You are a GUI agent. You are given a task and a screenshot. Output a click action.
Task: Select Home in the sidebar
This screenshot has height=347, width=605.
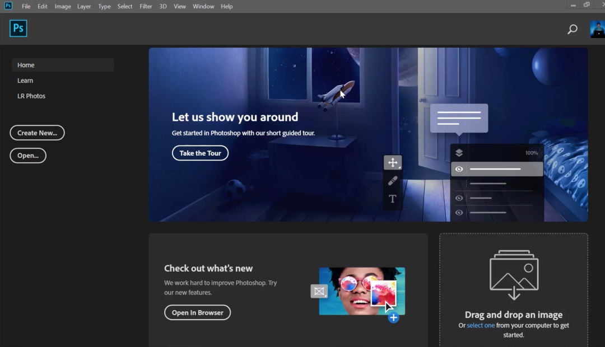click(x=63, y=65)
